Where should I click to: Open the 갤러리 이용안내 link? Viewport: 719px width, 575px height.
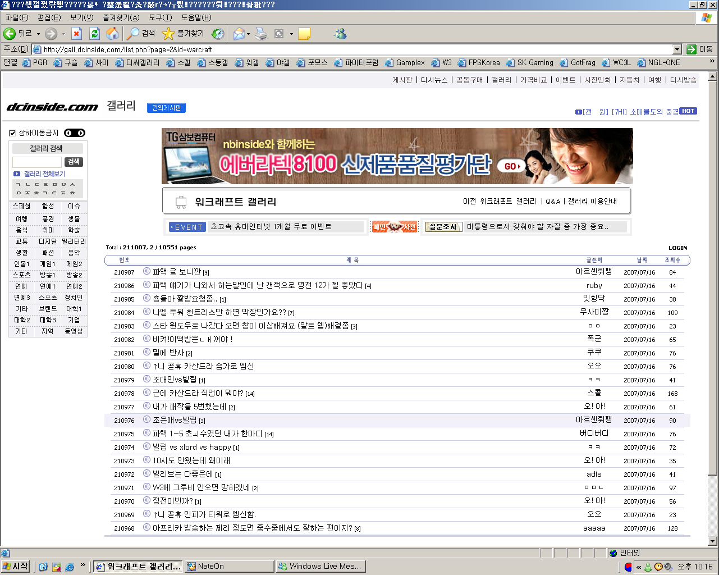point(592,201)
